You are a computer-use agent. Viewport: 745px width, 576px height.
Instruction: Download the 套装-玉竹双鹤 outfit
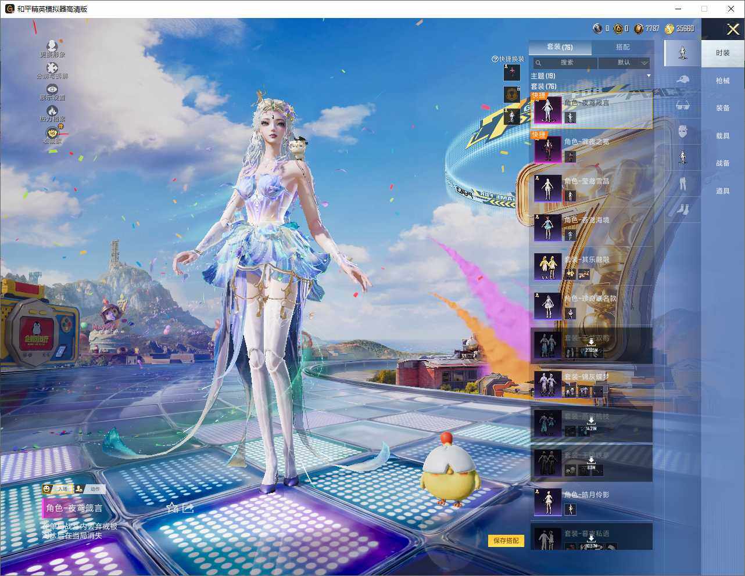592,345
